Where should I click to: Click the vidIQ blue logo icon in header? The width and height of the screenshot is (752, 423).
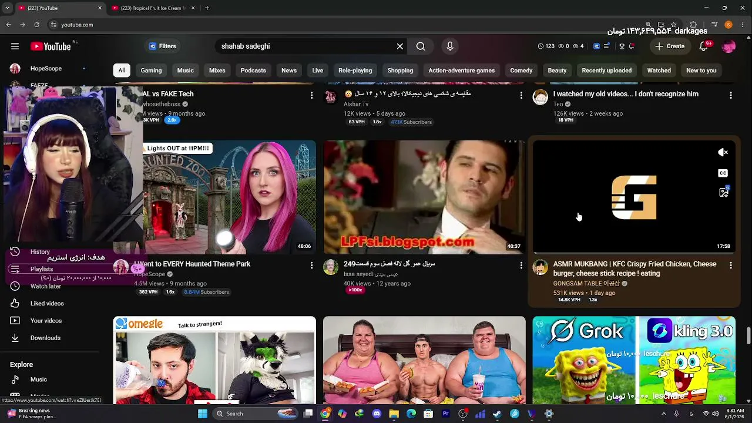pos(596,46)
